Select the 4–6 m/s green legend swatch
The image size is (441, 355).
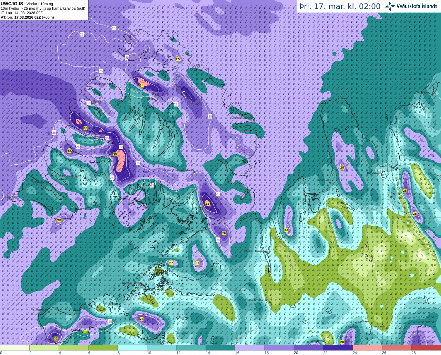coord(74,347)
